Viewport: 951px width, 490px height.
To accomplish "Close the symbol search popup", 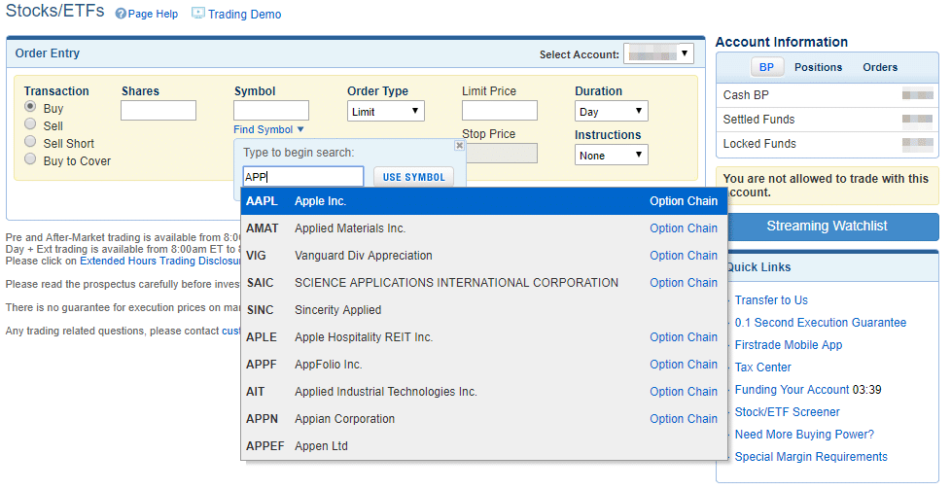I will (x=459, y=146).
